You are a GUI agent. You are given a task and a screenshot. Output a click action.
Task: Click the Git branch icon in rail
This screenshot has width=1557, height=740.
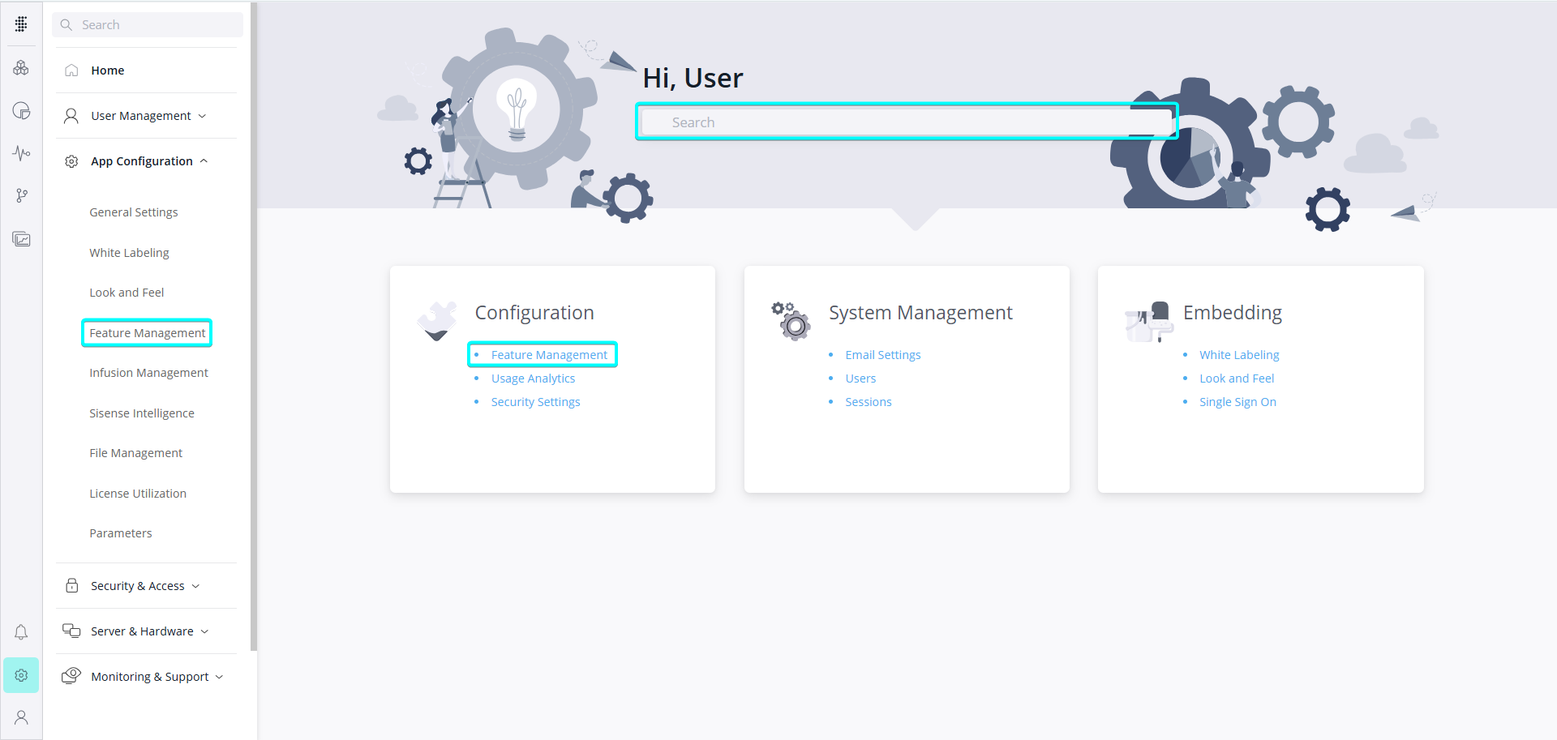point(21,195)
